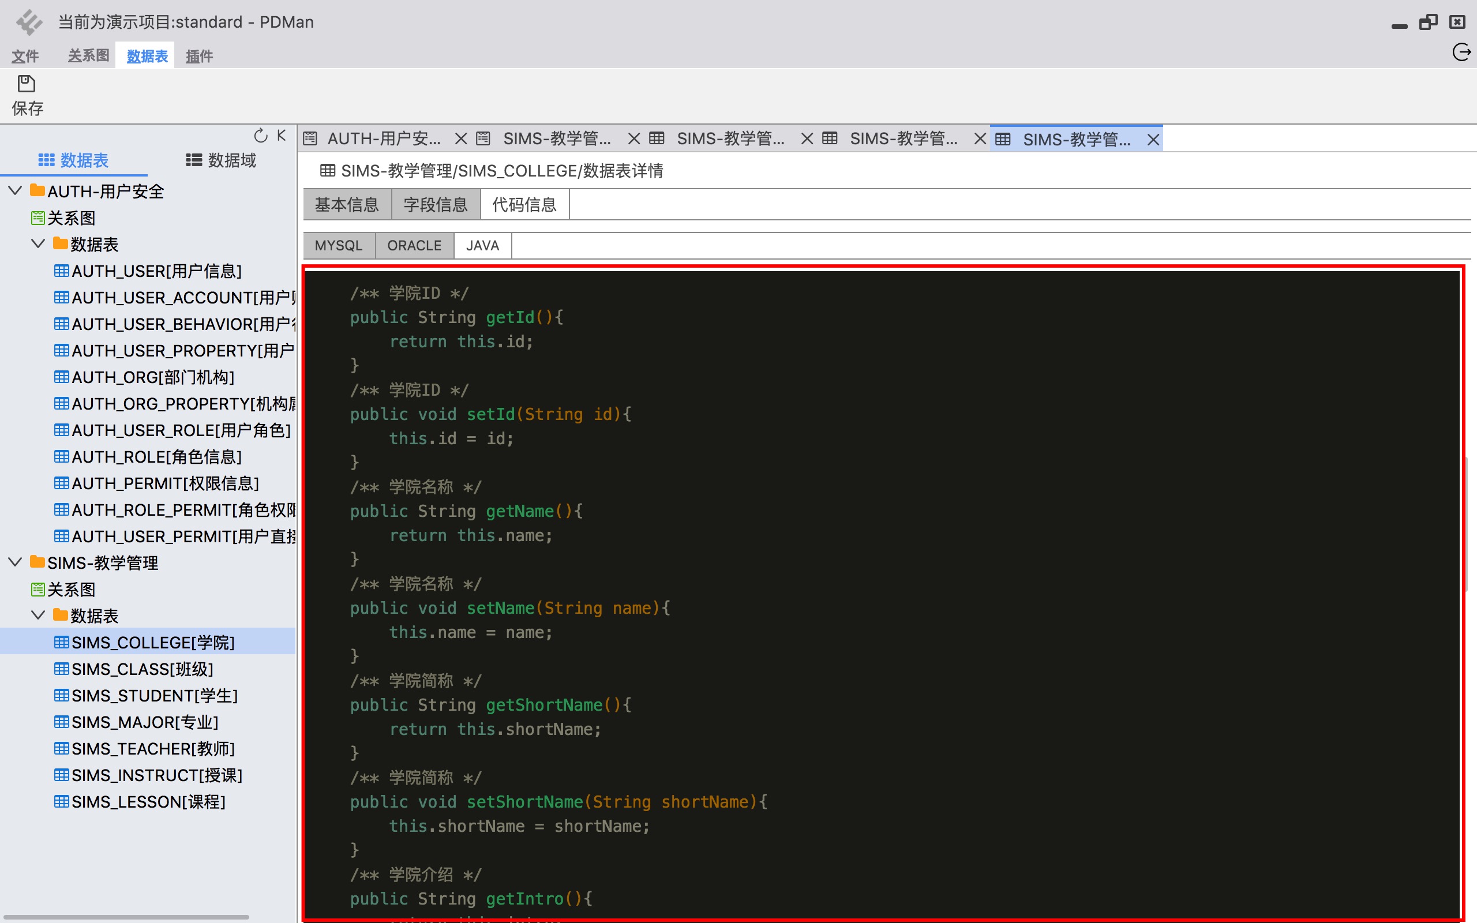Collapse the AUTH-用户安全 folder

tap(15, 191)
